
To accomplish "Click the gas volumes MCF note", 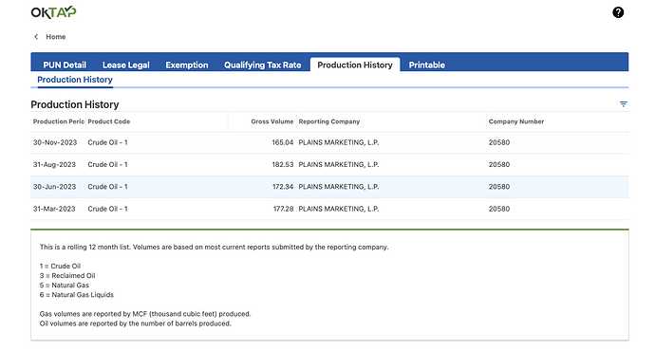I will point(145,314).
